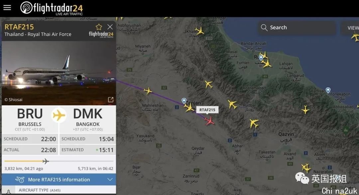Favorite flight RTAF215 with star icon

coord(99,27)
